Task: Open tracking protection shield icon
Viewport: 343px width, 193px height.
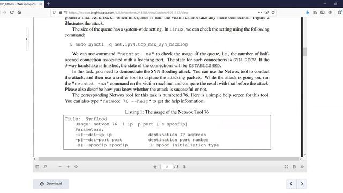Action: [54, 12]
